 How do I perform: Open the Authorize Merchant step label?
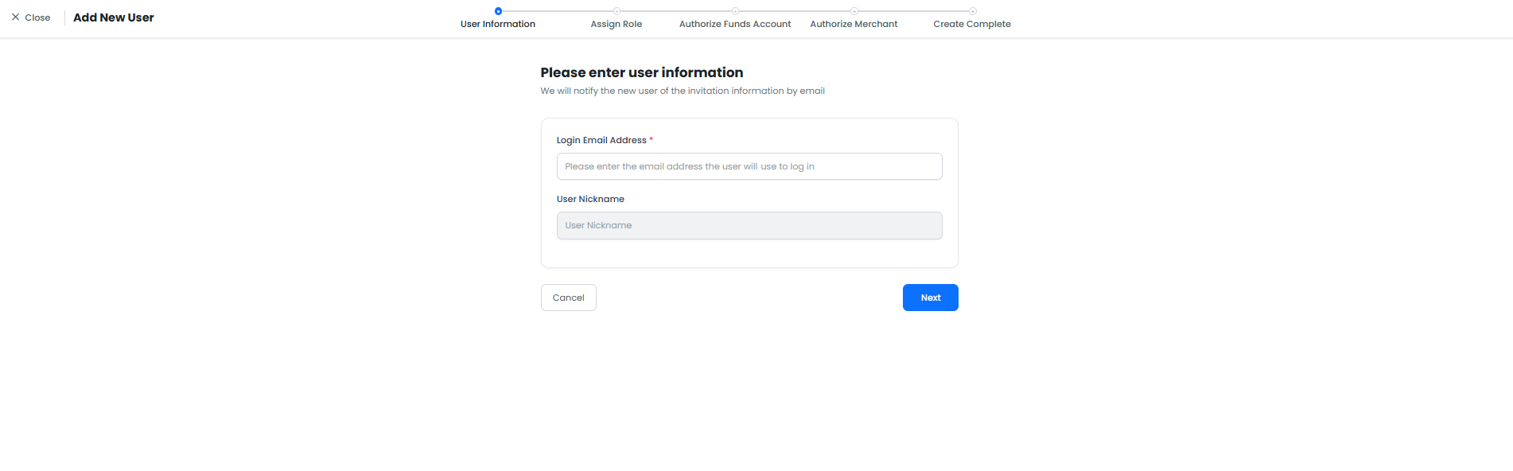[854, 24]
